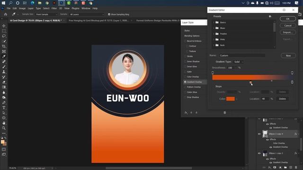Select the Pen tool
Viewport: 303px width, 170px height.
click(4, 102)
